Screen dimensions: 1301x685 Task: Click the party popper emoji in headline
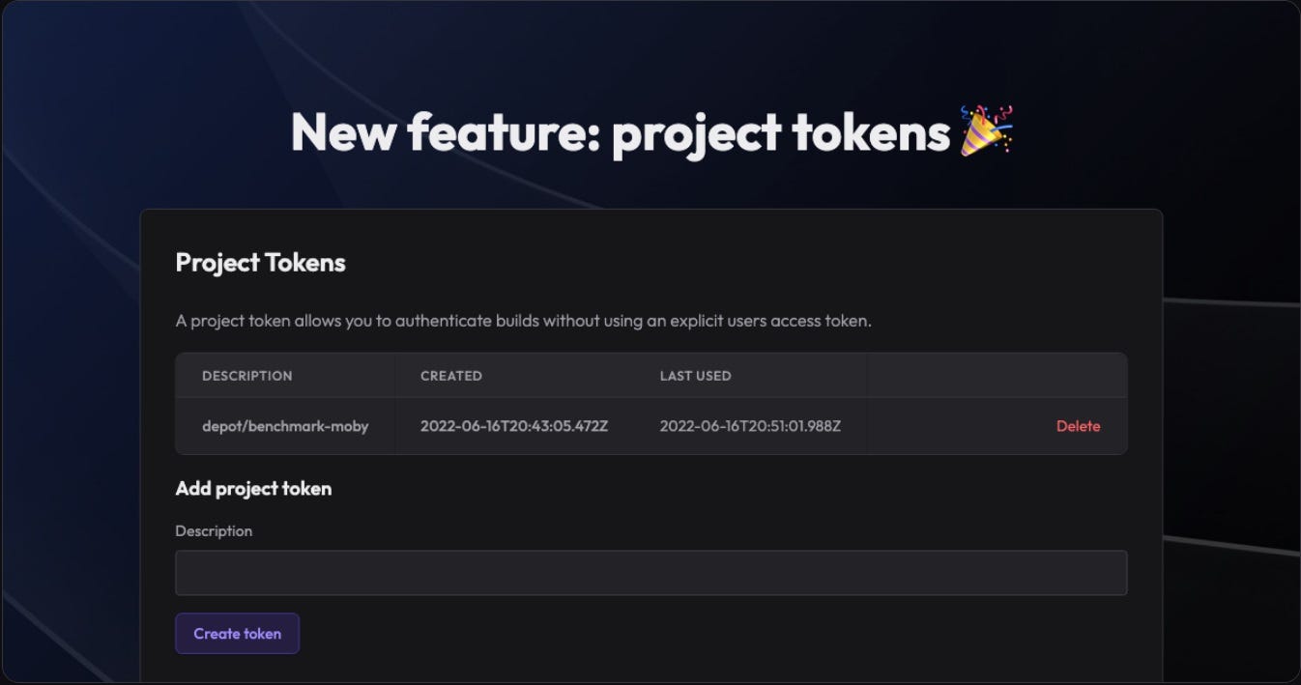point(986,130)
